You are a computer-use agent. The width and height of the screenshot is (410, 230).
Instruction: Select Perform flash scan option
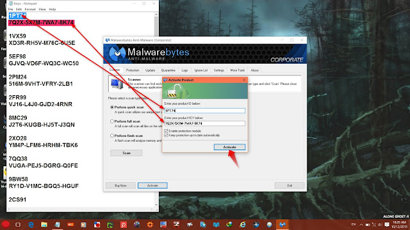point(112,135)
